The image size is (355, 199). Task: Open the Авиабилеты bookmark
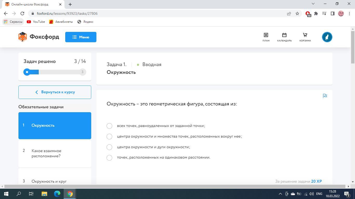click(61, 22)
